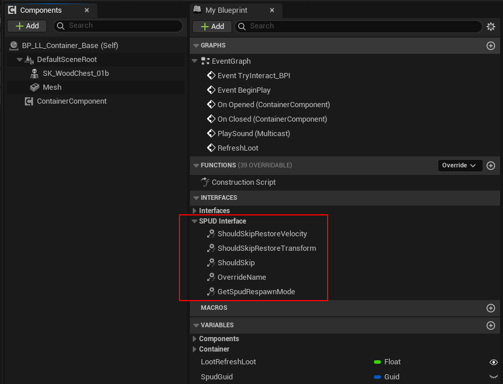503x384 pixels.
Task: Click the GetSpudRespawnMode interface function icon
Action: [x=211, y=291]
